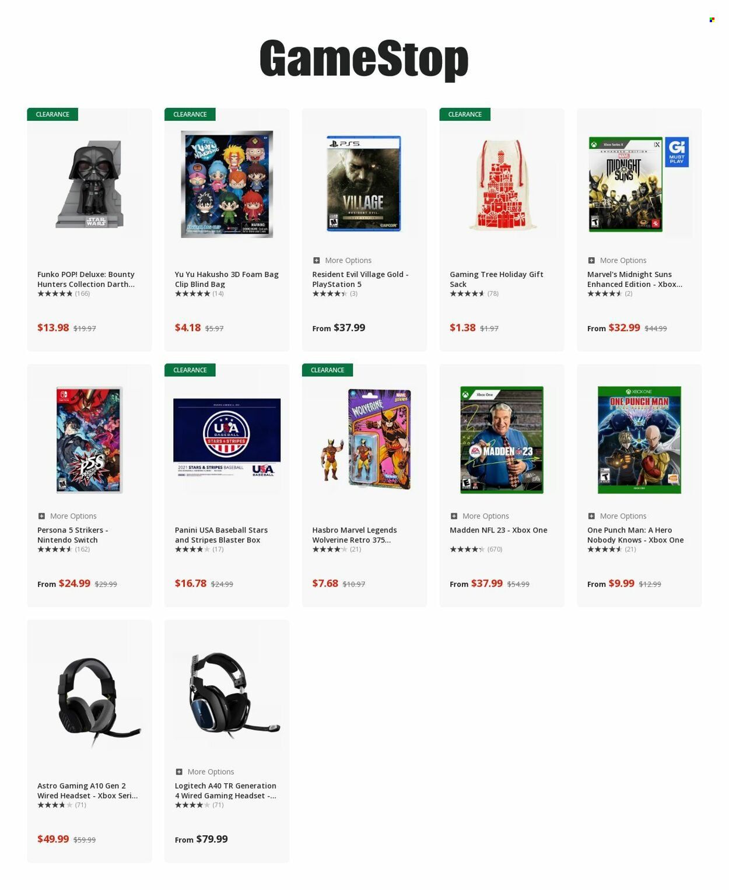The width and height of the screenshot is (729, 890).
Task: Expand More Options for Resident Evil Village
Action: tap(342, 260)
